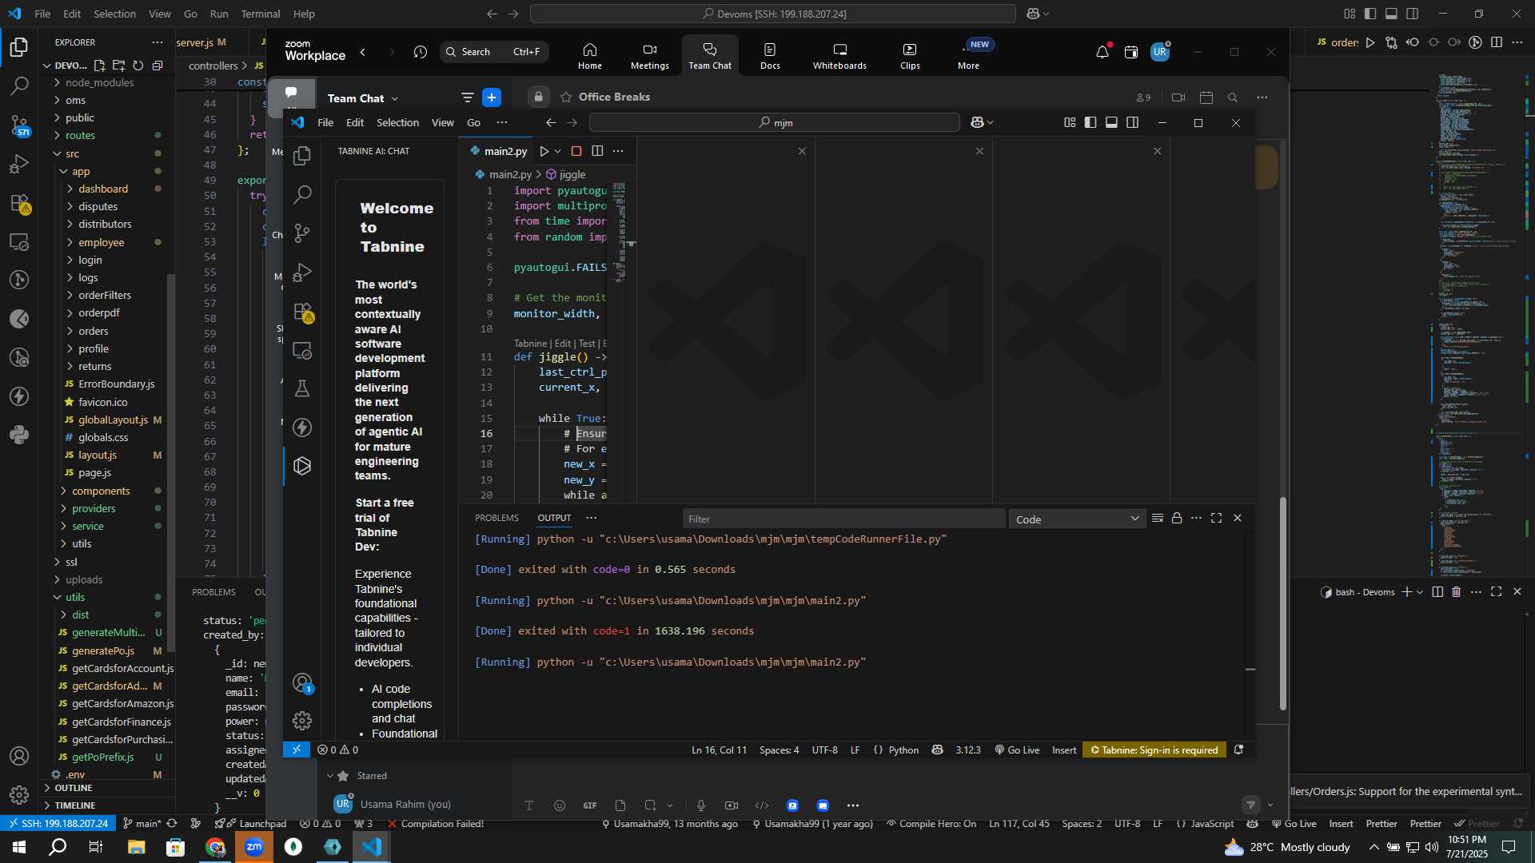This screenshot has height=863, width=1535.
Task: Open Python view in Devoms activity bar
Action: click(x=19, y=435)
